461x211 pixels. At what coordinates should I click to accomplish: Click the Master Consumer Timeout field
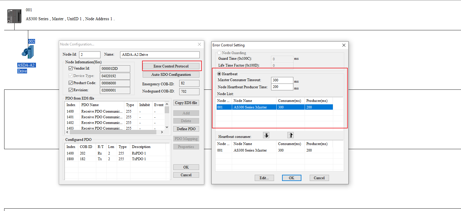point(282,80)
